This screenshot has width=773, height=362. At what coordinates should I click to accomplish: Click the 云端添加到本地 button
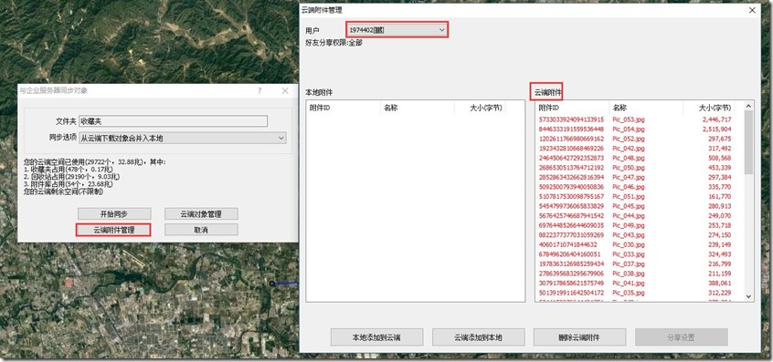[x=478, y=337]
